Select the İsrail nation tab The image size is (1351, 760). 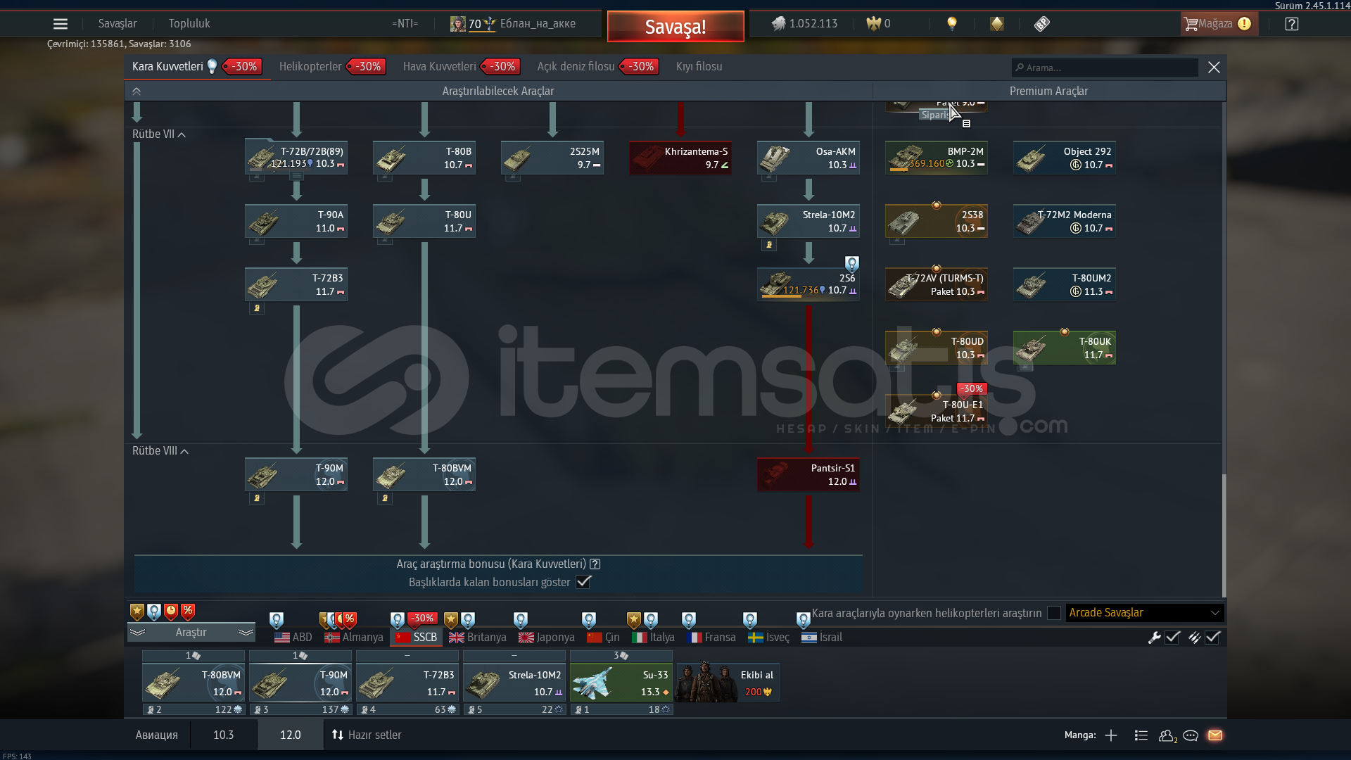click(x=822, y=638)
